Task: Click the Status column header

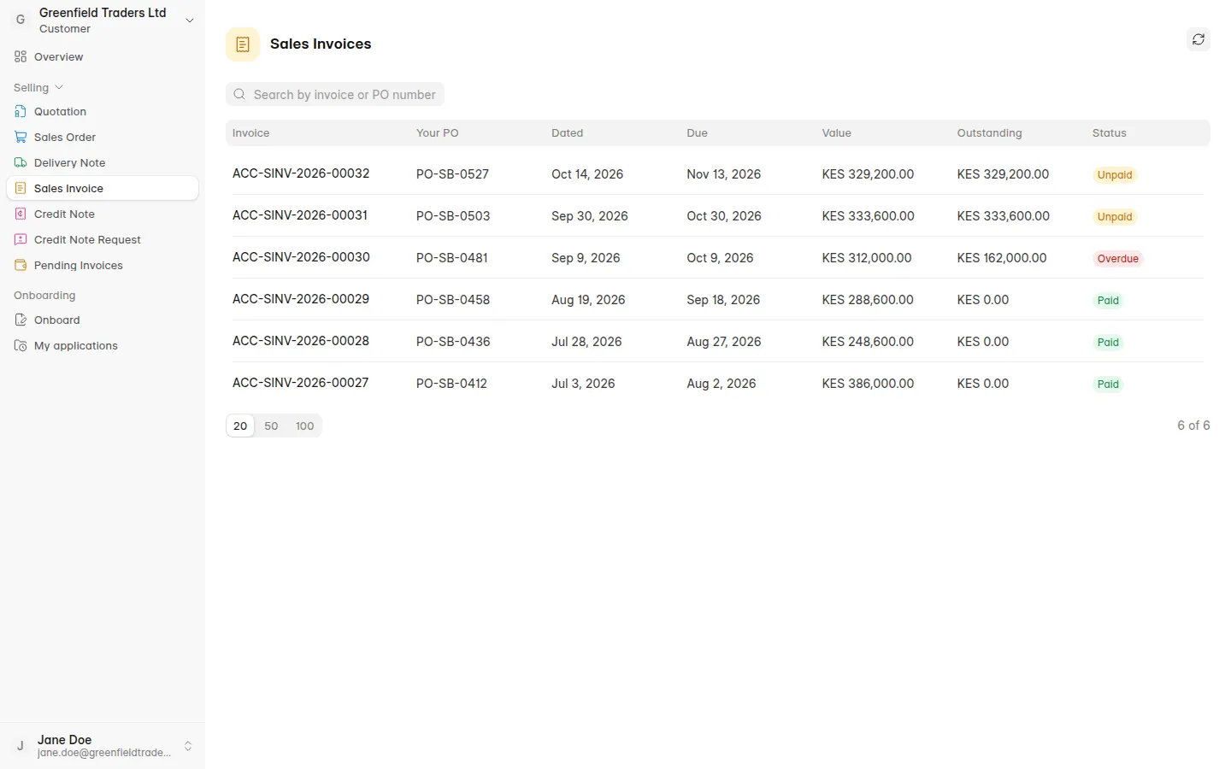Action: [1109, 133]
